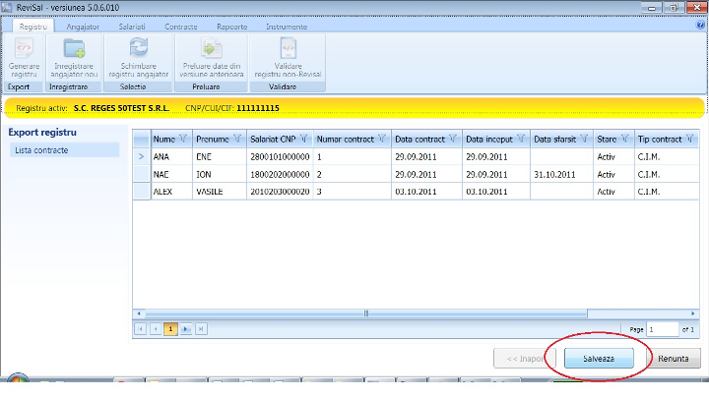Click the Validare registru non-Revisal icon

[287, 49]
